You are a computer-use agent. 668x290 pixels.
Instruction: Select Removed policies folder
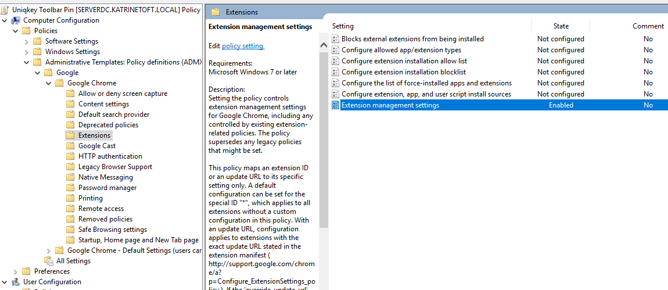pyautogui.click(x=105, y=219)
